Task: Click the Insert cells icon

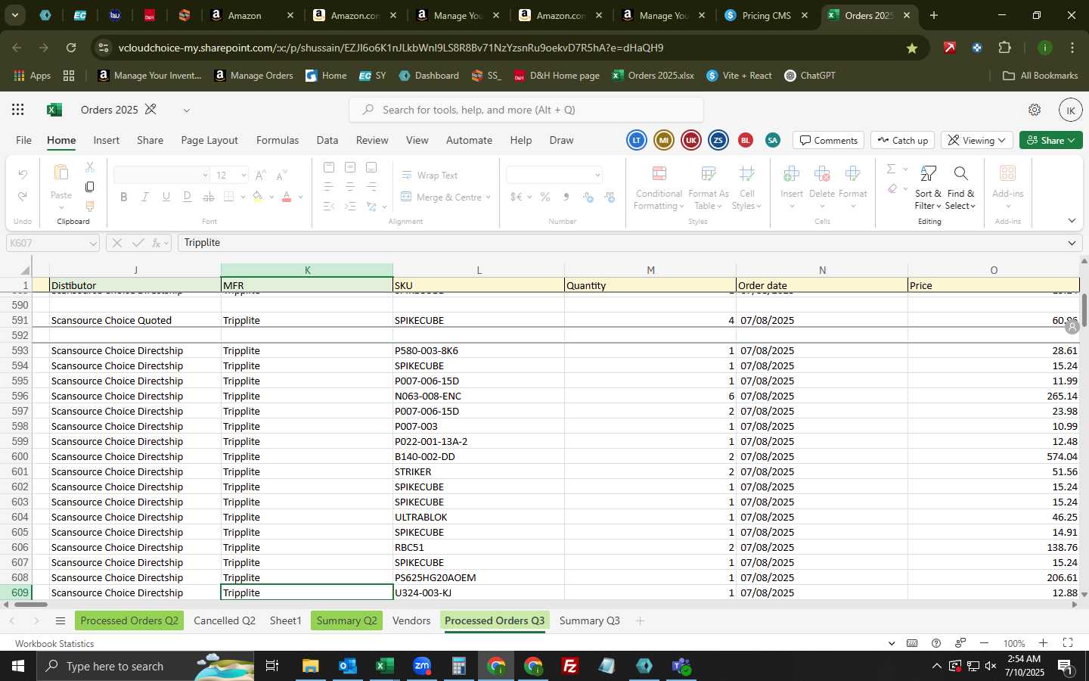Action: tap(792, 174)
